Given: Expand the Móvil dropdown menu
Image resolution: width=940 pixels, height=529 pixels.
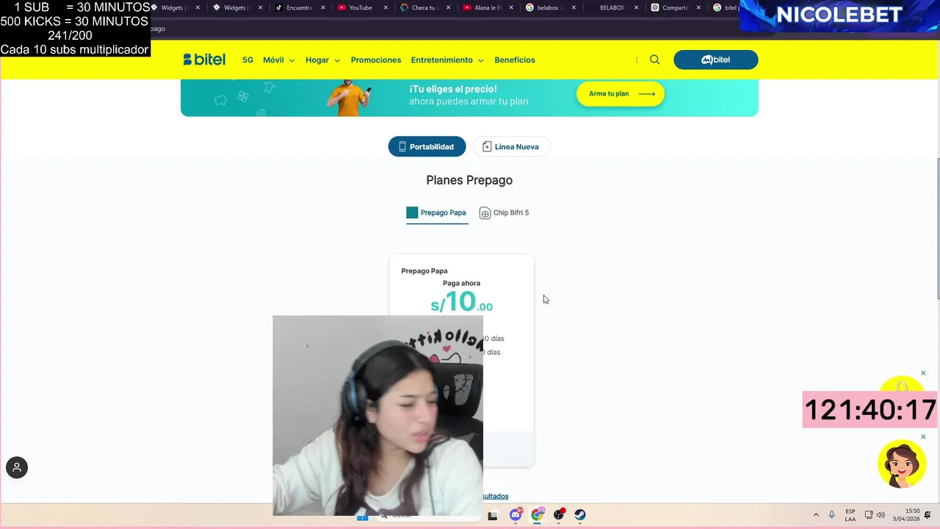Looking at the screenshot, I should pos(278,60).
